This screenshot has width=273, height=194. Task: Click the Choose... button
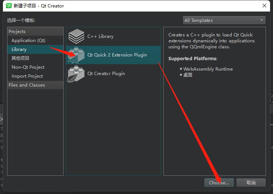pos(219,183)
